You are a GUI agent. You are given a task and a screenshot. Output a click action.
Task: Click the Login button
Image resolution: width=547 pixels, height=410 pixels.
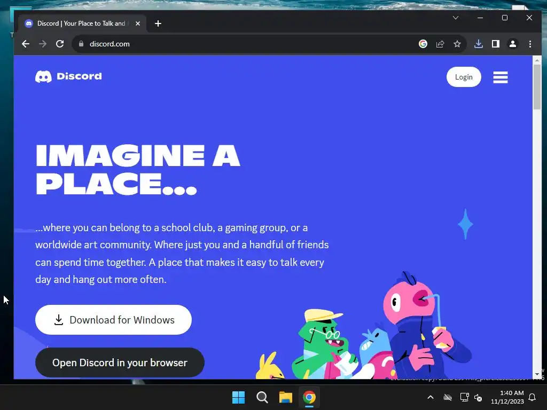(464, 77)
